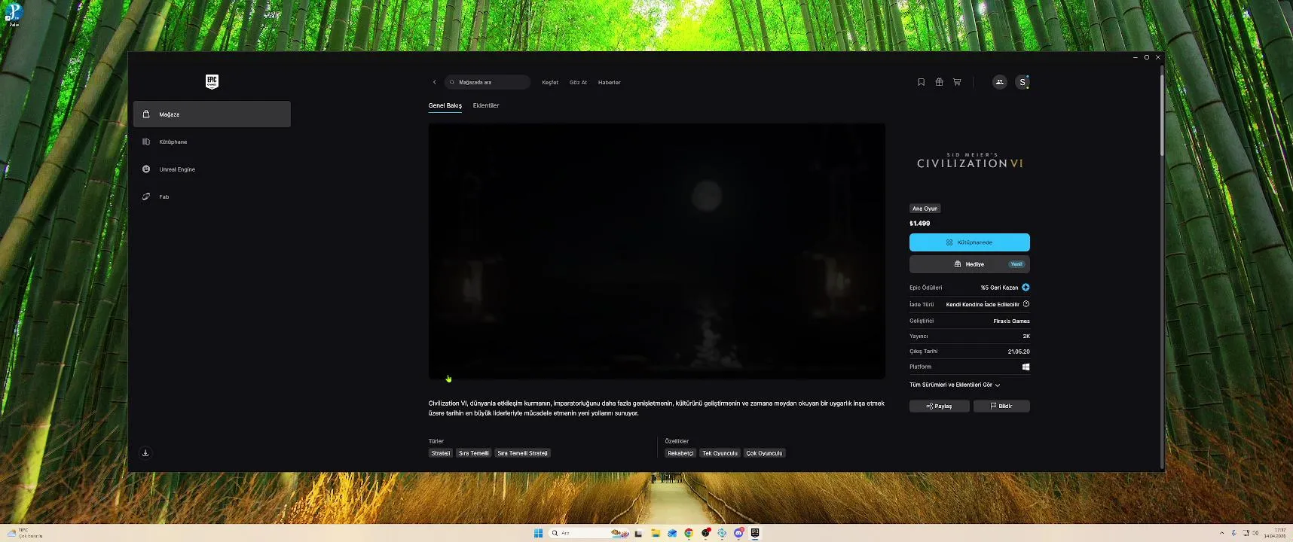Click the Bildir report button

tap(1001, 406)
